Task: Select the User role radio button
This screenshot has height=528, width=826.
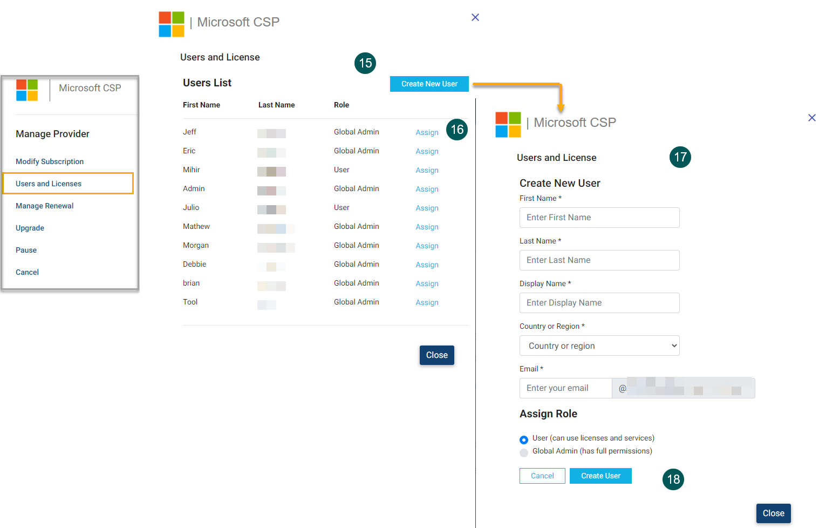Action: coord(524,439)
